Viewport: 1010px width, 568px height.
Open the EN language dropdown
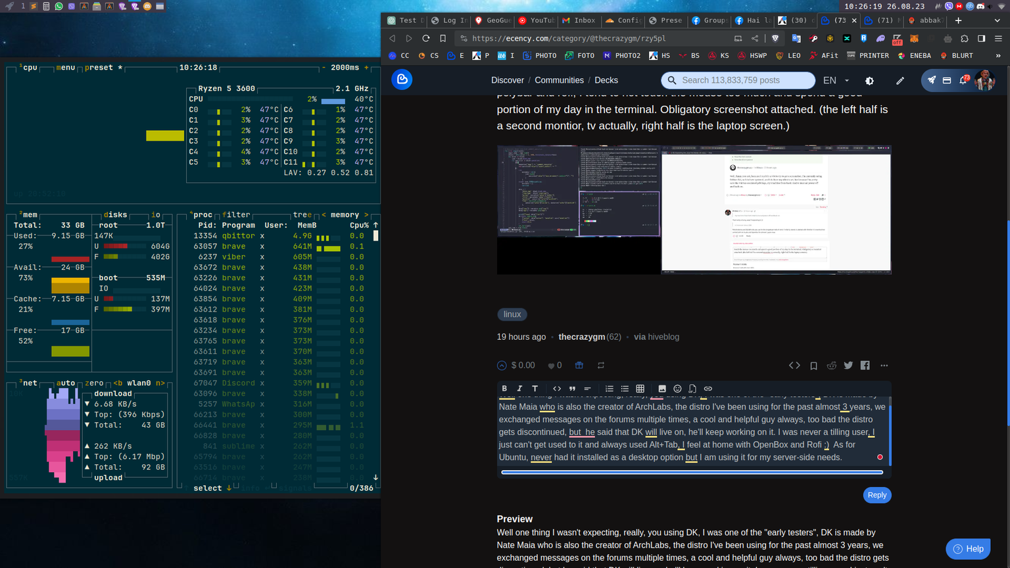(x=835, y=80)
